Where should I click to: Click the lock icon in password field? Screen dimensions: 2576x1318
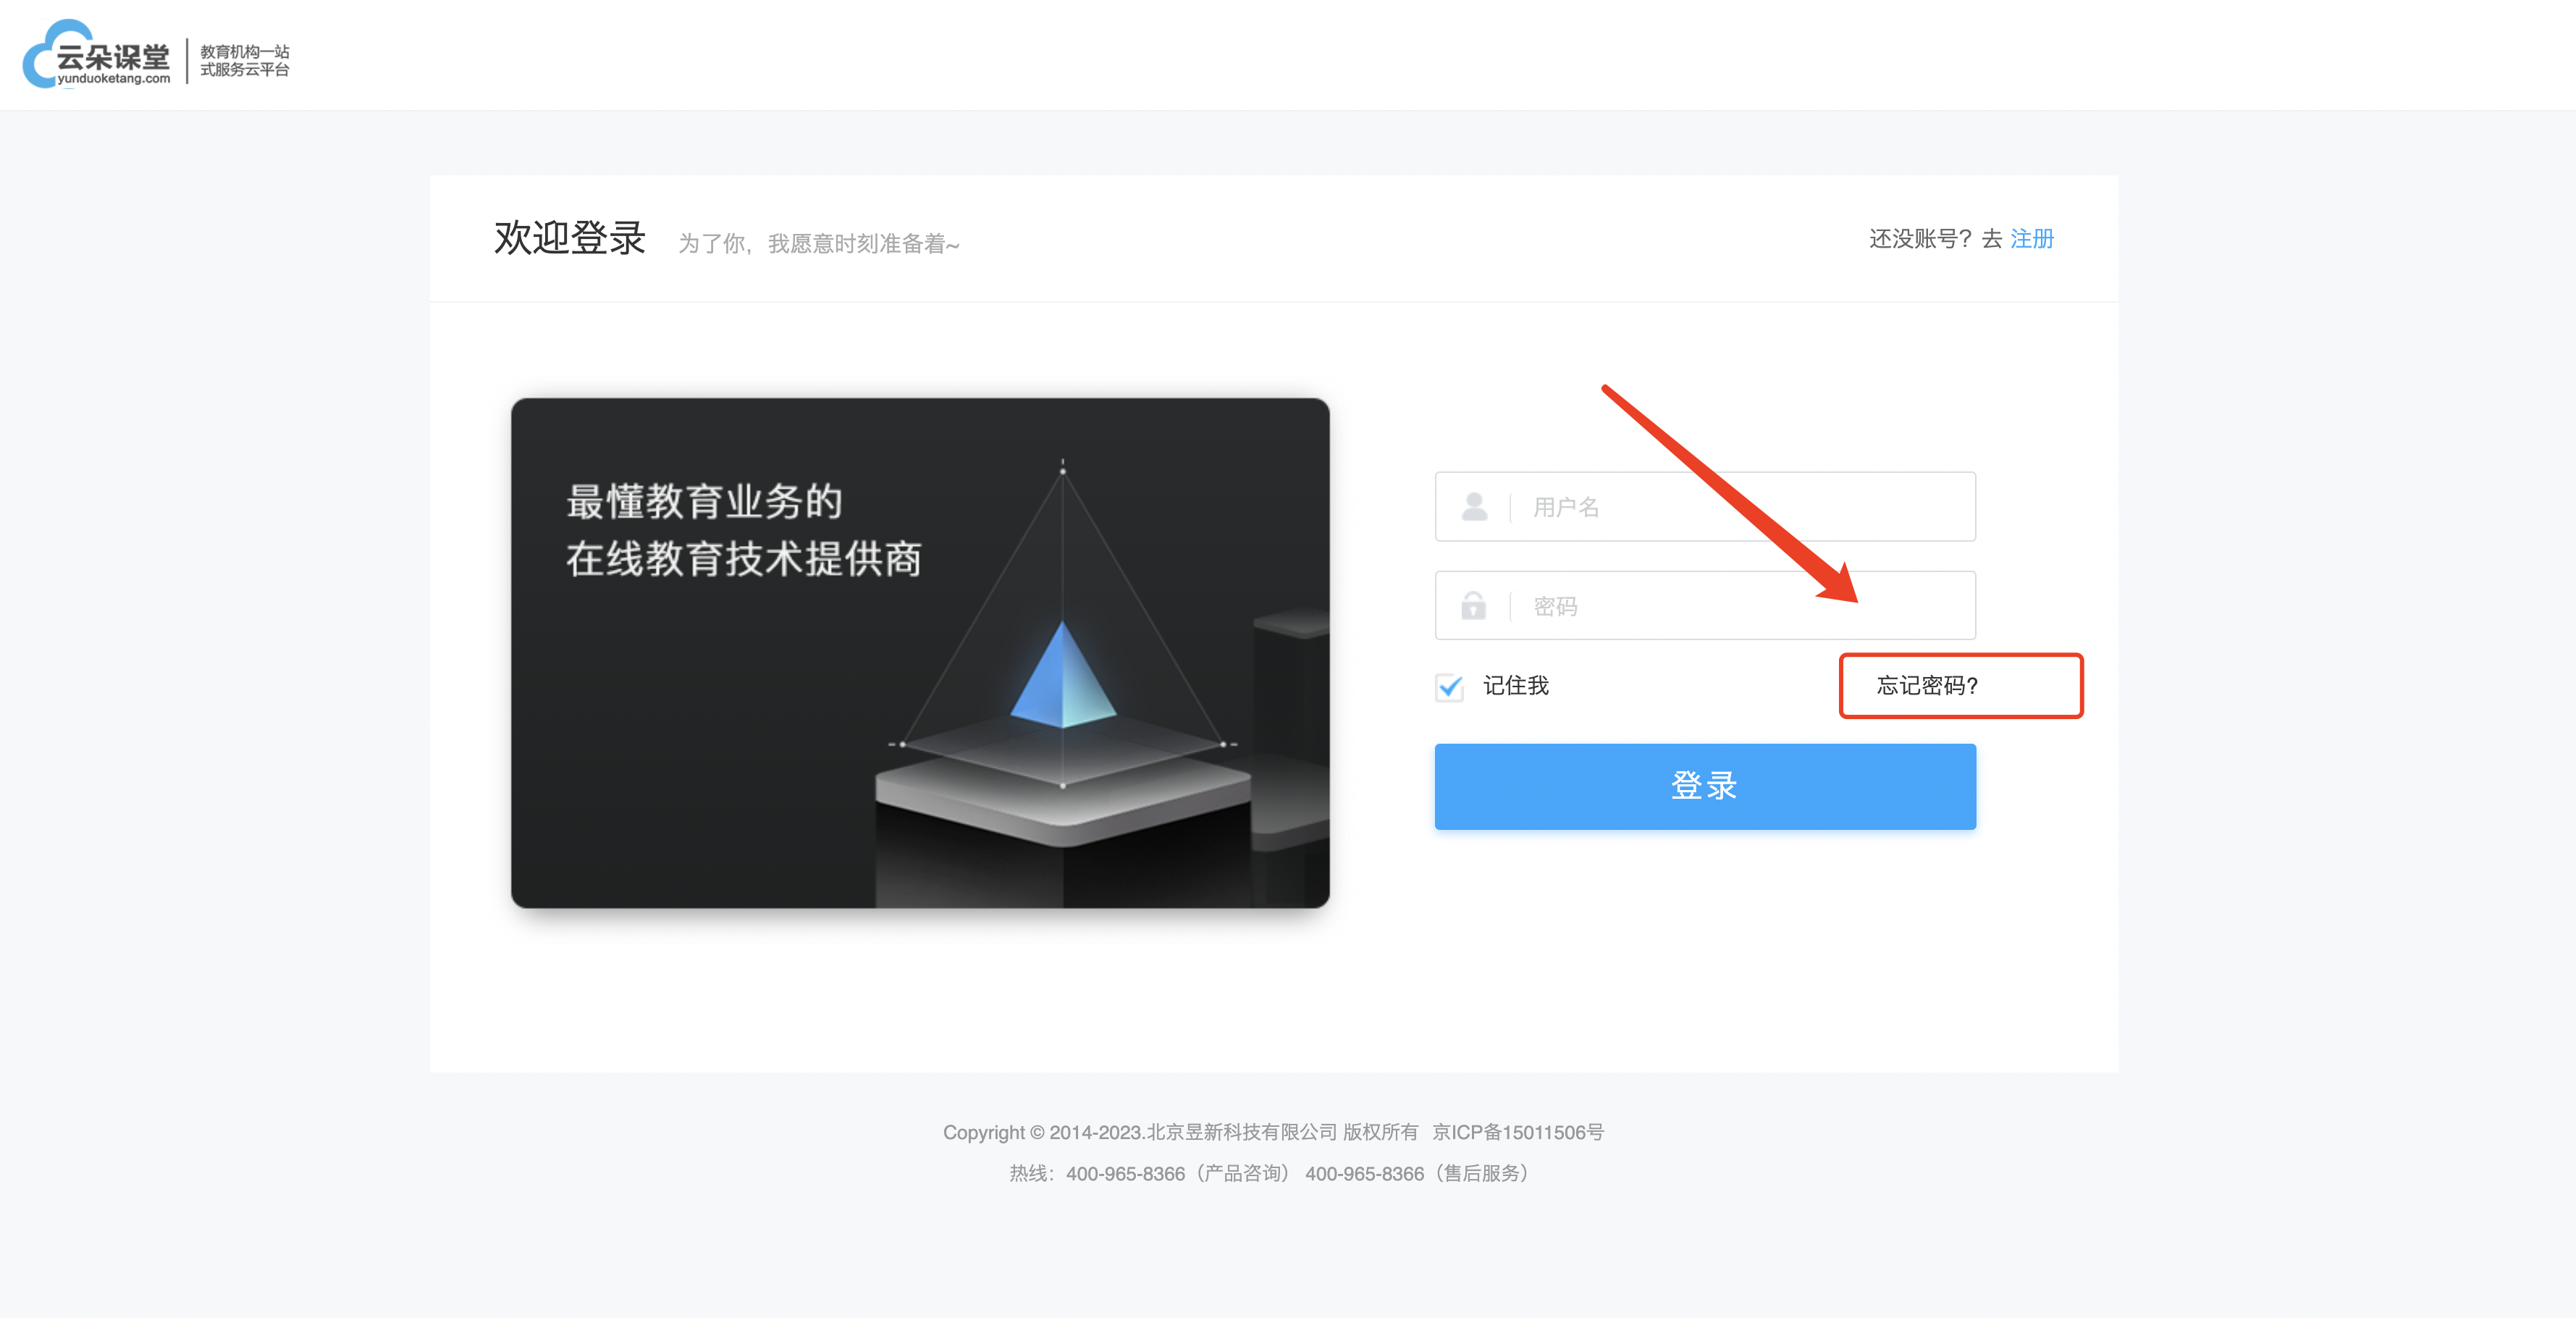pos(1473,606)
